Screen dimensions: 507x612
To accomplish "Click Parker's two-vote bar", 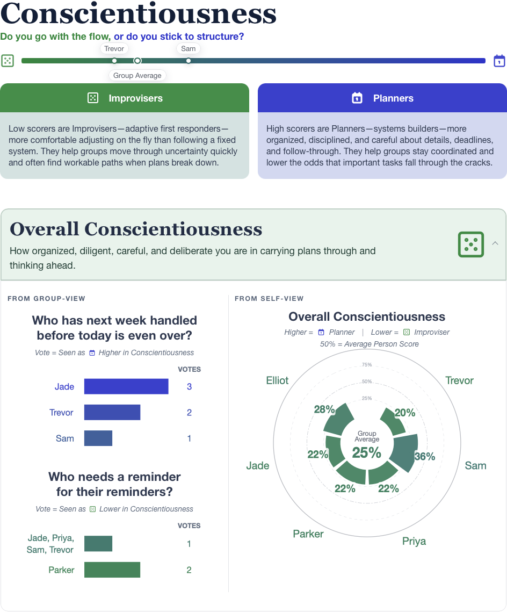I will (x=112, y=570).
